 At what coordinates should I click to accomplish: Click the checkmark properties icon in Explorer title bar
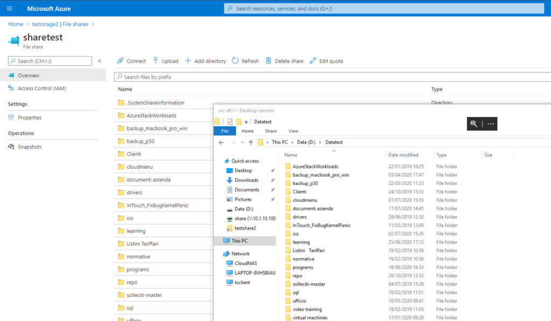[230, 122]
